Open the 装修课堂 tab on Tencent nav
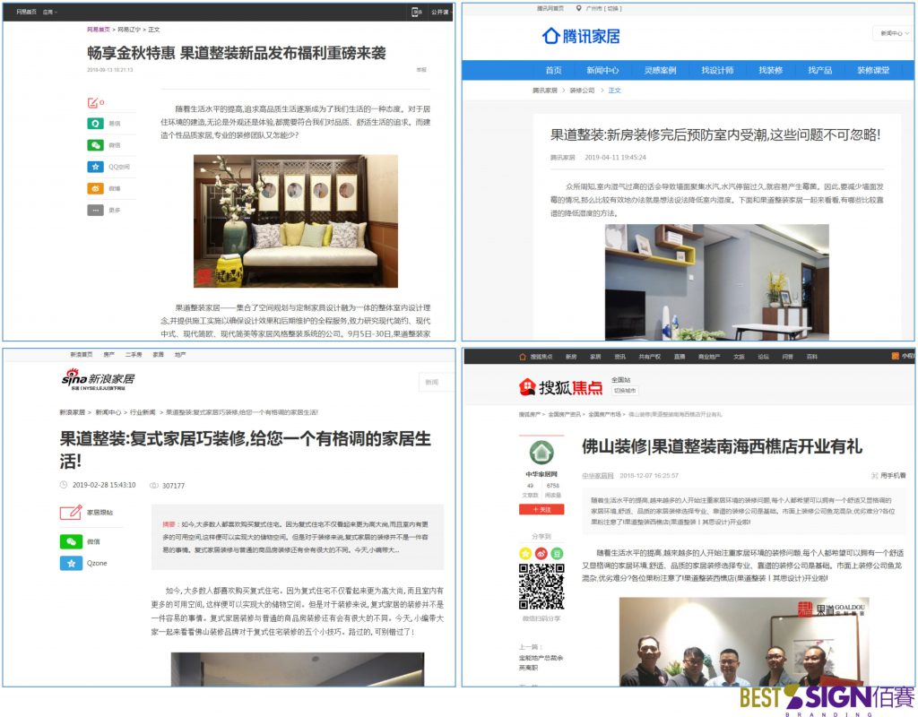Screen dimensions: 918x717 click(x=873, y=70)
